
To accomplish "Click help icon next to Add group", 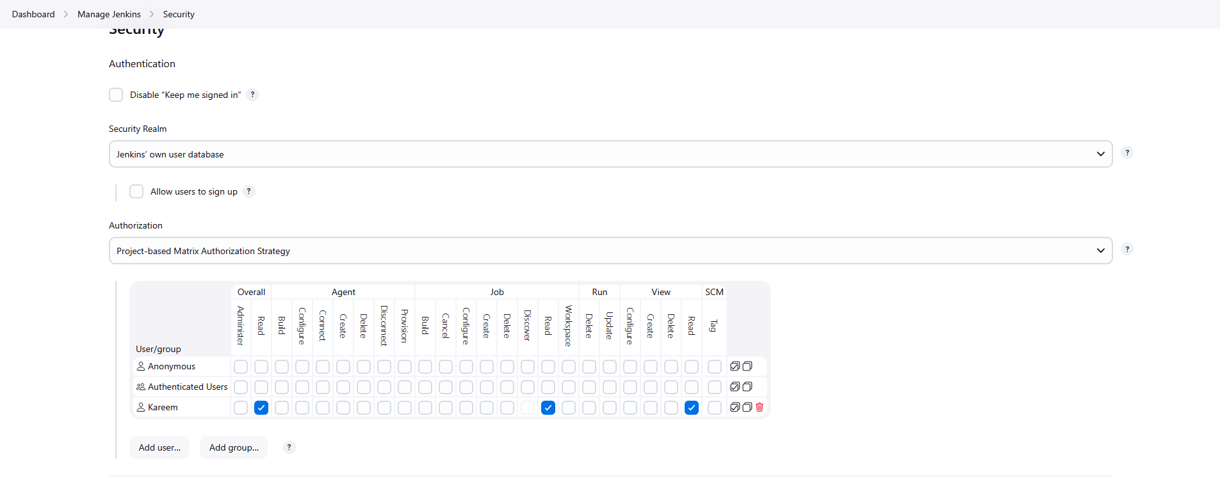I will tap(289, 447).
